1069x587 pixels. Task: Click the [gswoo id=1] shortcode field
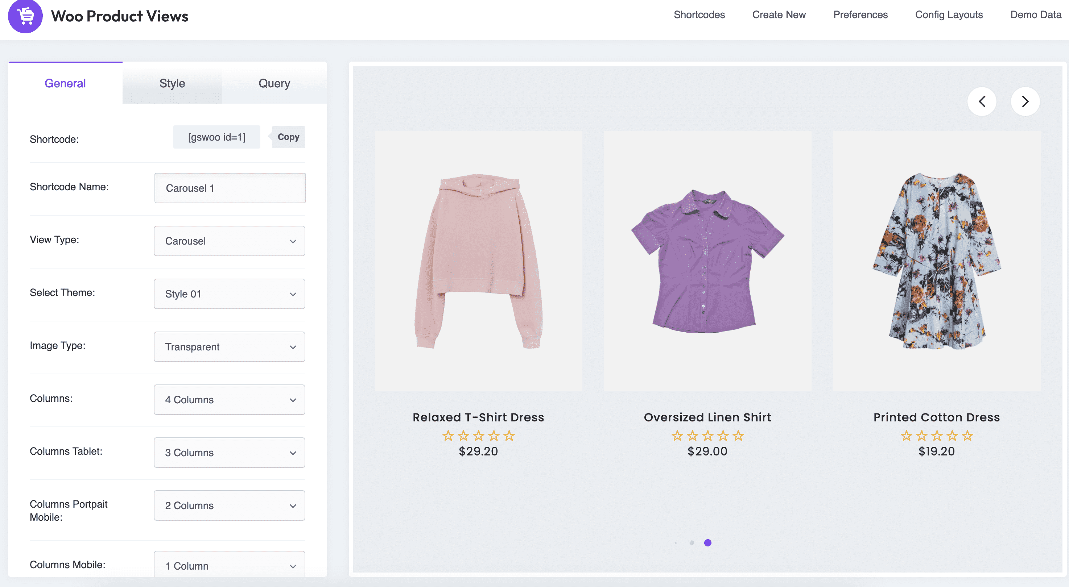216,137
